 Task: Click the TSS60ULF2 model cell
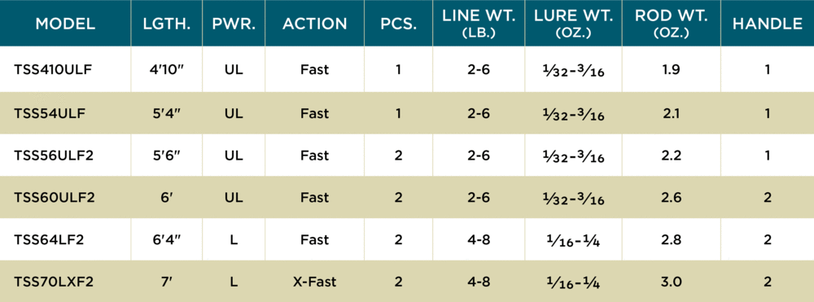coord(55,198)
